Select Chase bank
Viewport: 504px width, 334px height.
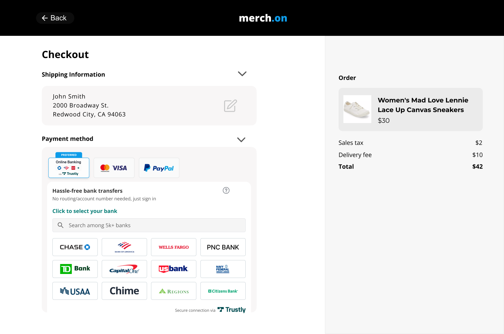(x=75, y=247)
